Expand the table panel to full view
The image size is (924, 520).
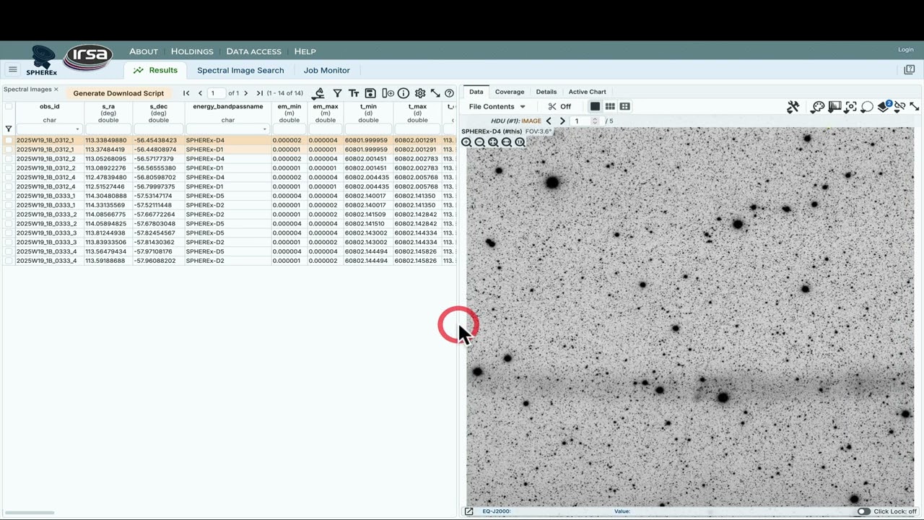click(435, 93)
